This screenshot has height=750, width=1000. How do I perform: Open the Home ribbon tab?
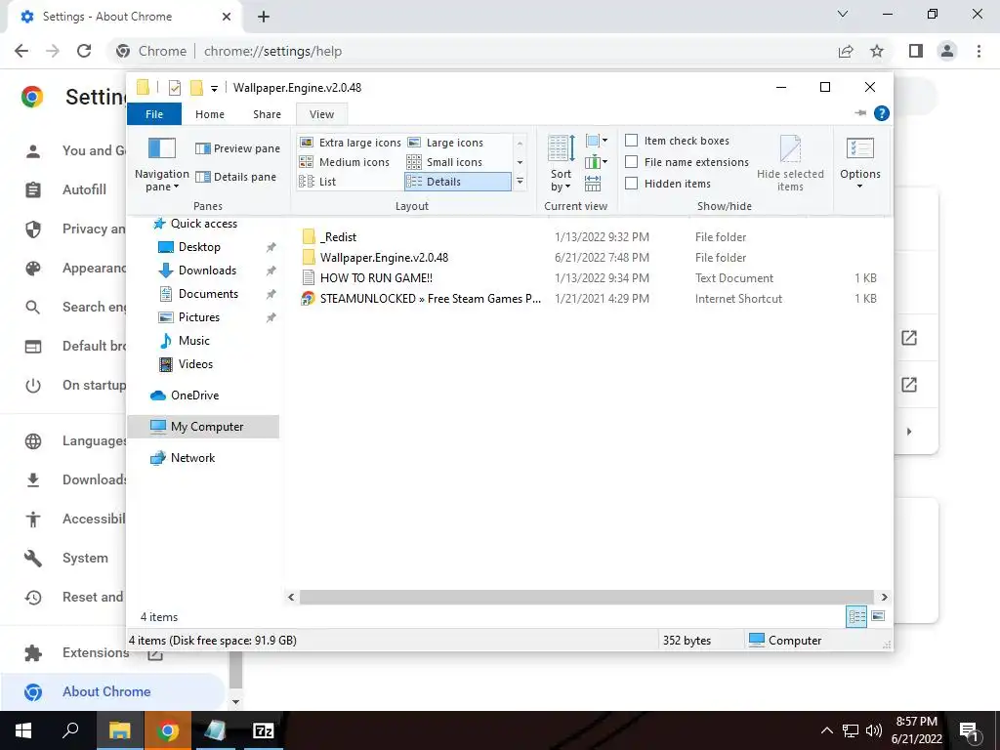(210, 114)
